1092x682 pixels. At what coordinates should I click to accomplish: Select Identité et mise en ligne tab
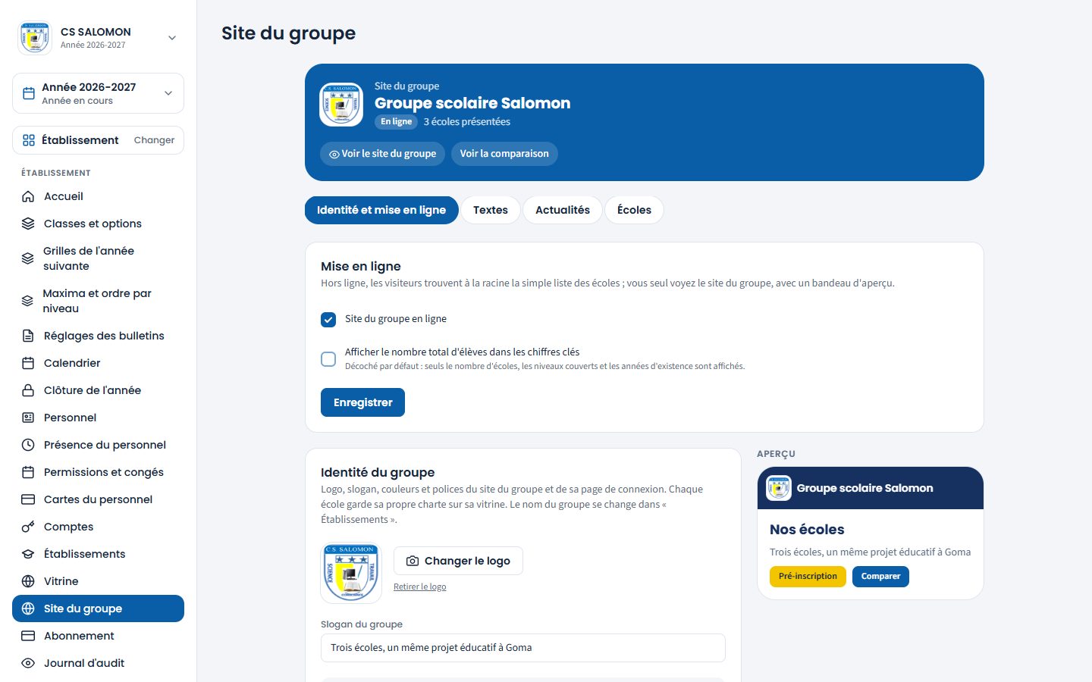(x=381, y=210)
